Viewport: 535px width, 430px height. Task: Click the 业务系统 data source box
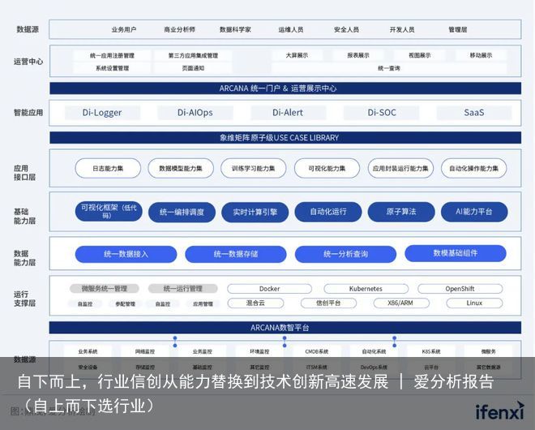pos(88,351)
